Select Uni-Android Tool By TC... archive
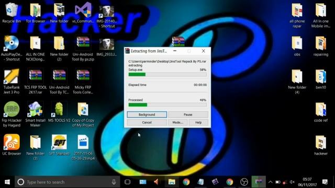Image resolution: width=335 pixels, height=188 pixels. tap(59, 81)
